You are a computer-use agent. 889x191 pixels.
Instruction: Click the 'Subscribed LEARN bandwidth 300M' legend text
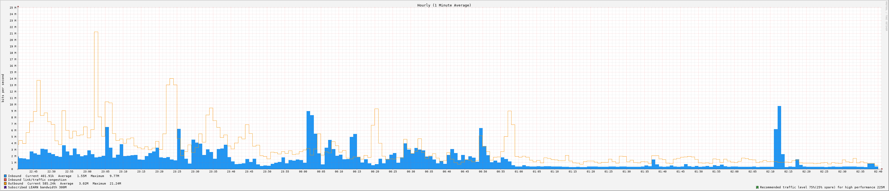(37, 187)
